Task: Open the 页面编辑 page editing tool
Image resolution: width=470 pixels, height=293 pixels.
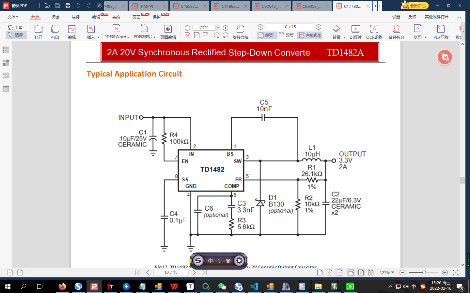Action: click(x=168, y=32)
